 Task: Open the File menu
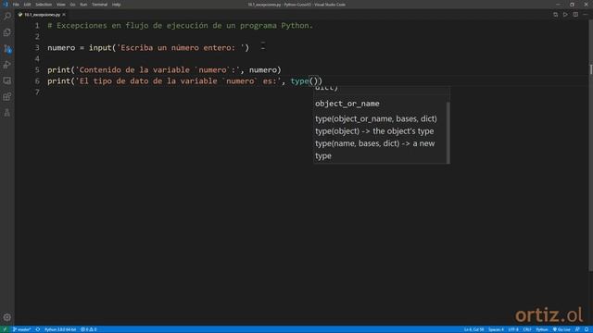click(16, 5)
